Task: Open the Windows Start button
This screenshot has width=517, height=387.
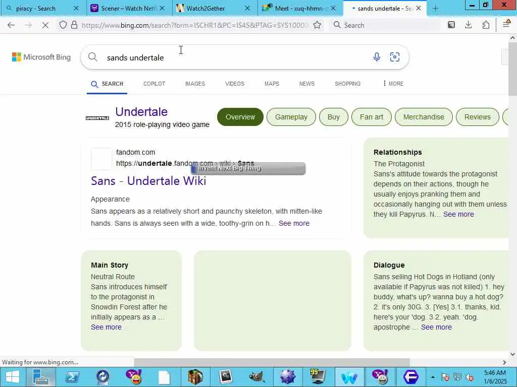Action: [12, 377]
